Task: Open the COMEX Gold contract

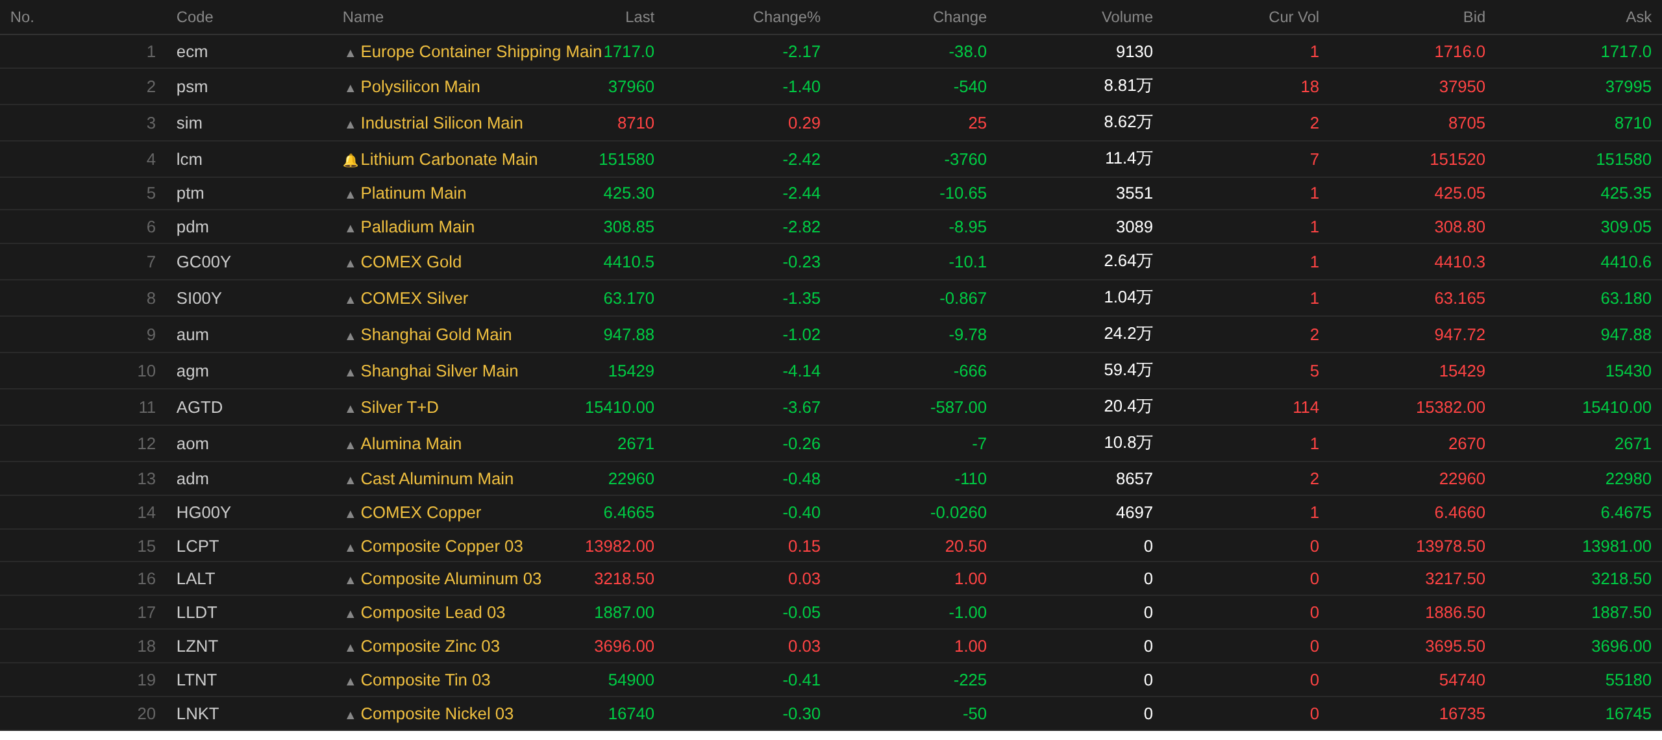Action: (411, 262)
